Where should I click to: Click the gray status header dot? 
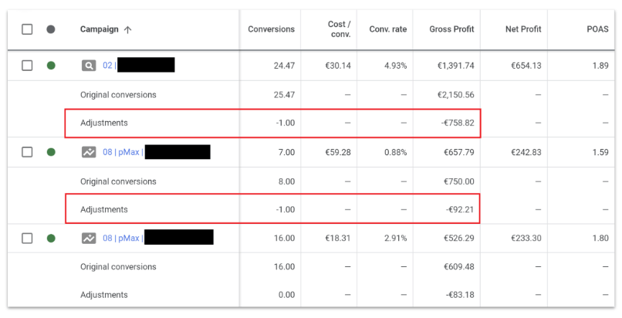click(x=51, y=29)
